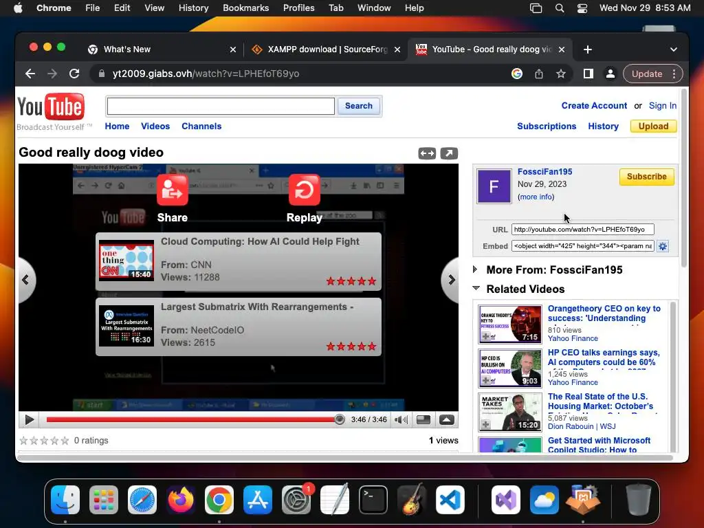Open the History menu in the menu bar
This screenshot has height=528, width=704.
coord(193,8)
